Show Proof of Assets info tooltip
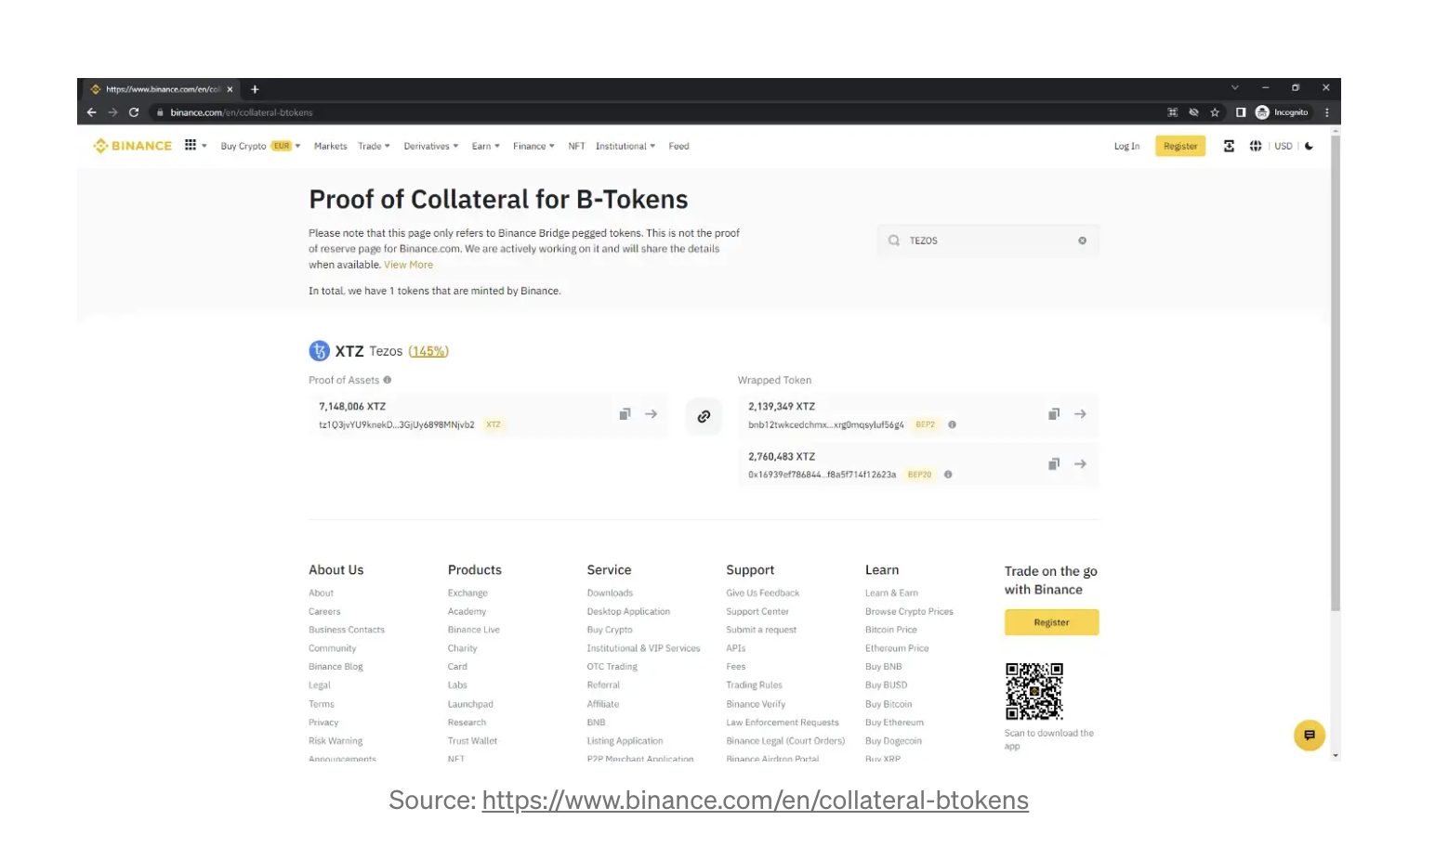The width and height of the screenshot is (1435, 860). coord(388,380)
